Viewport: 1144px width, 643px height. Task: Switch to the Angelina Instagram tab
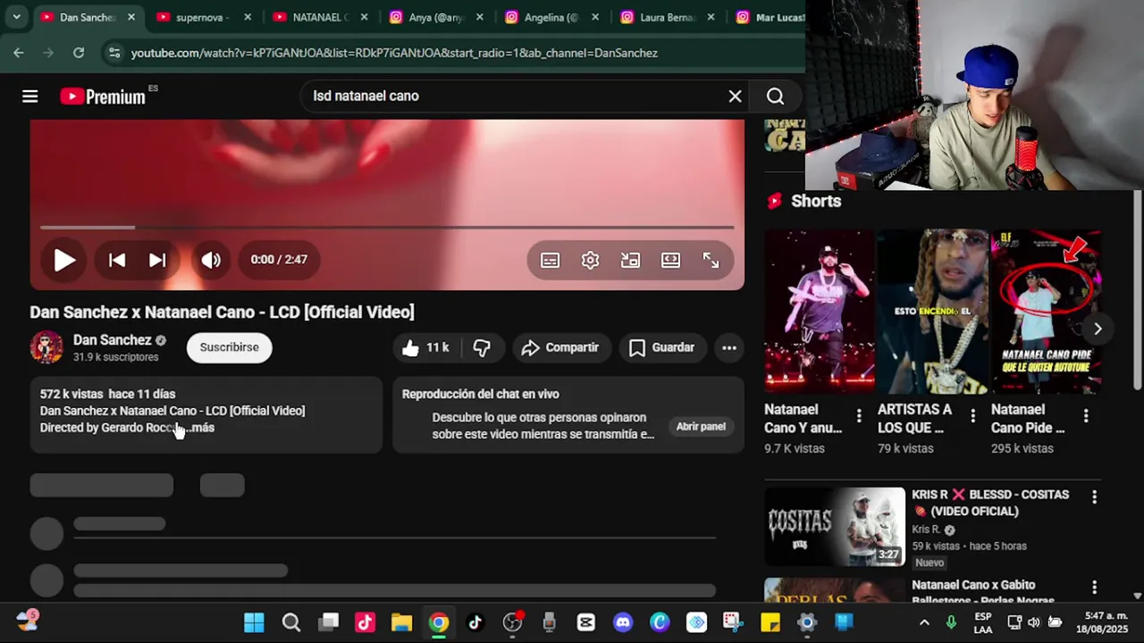pos(551,17)
